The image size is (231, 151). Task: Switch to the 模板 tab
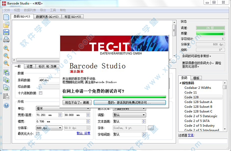click(x=196, y=78)
